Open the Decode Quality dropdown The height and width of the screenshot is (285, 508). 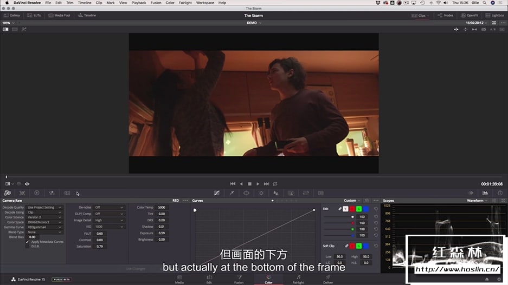[44, 208]
